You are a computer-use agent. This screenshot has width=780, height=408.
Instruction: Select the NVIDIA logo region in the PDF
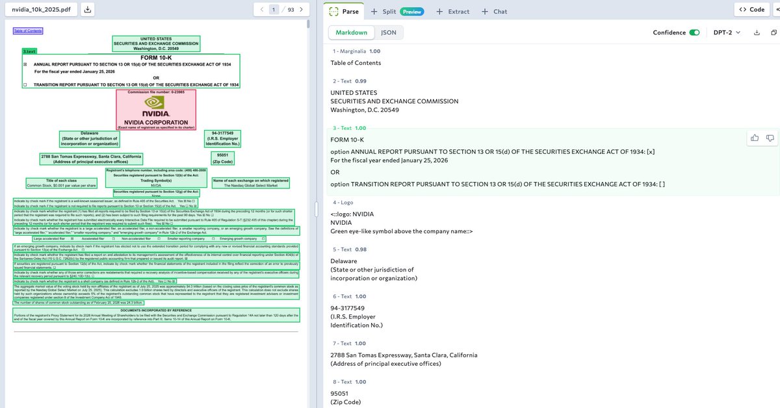[x=156, y=109]
